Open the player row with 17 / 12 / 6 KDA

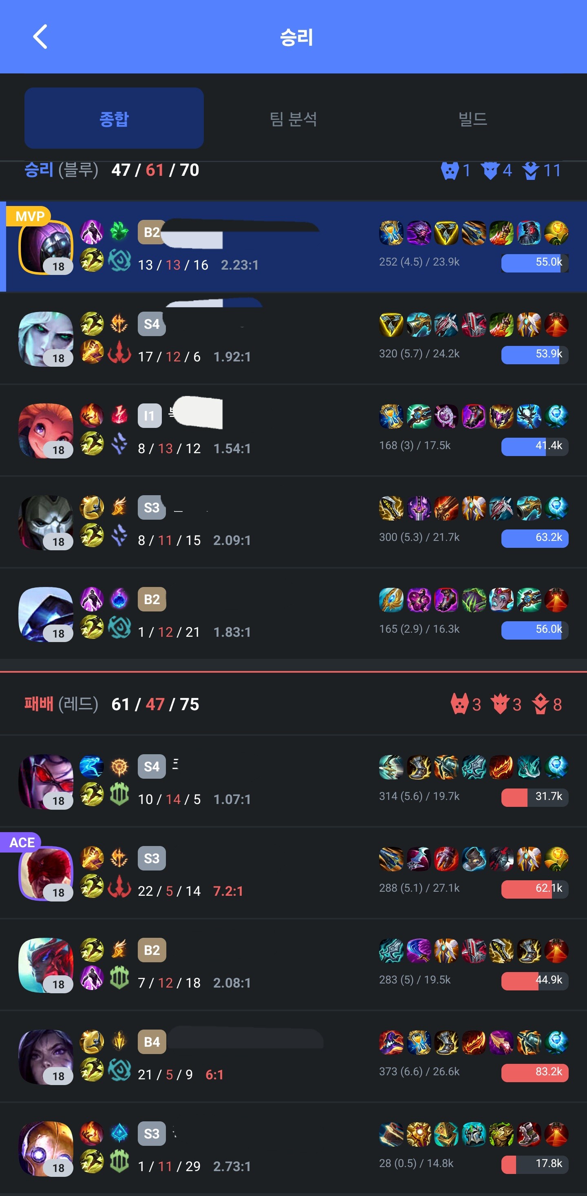(293, 339)
